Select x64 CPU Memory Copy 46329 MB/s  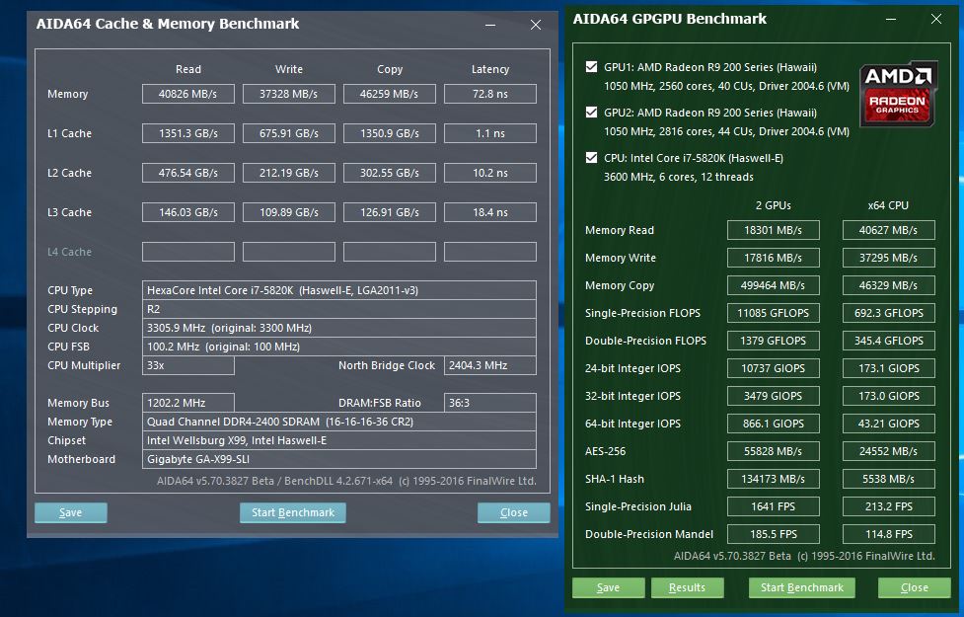click(888, 285)
